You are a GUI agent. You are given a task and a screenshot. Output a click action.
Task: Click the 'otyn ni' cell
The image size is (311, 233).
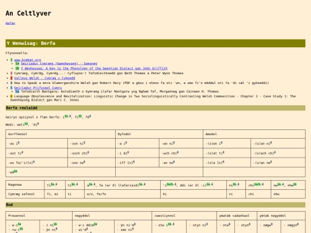pos(202,227)
